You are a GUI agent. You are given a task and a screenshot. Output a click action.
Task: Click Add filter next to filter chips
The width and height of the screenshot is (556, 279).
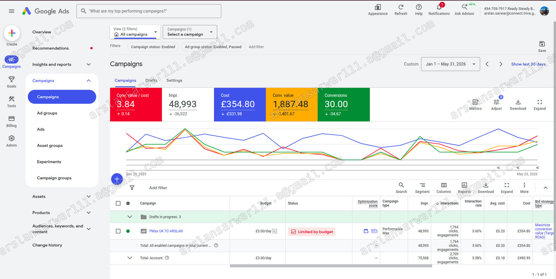(256, 47)
